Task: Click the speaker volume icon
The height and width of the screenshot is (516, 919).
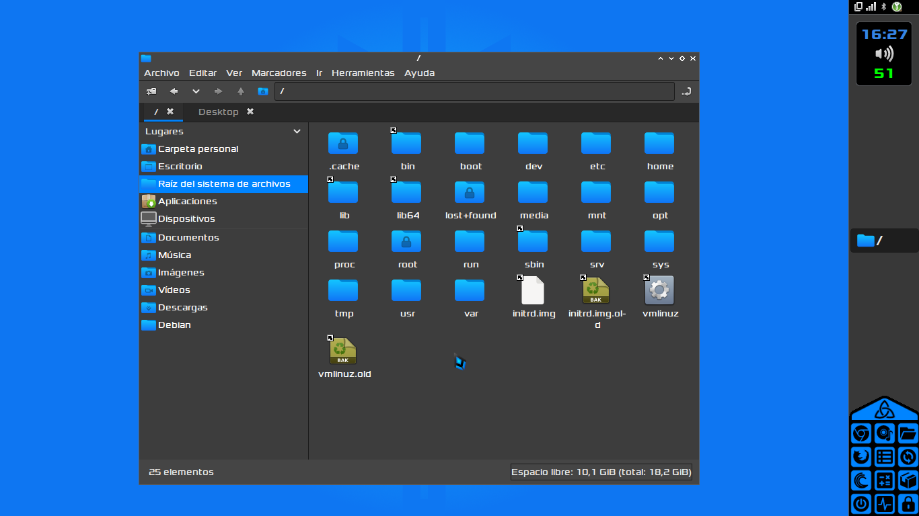Action: click(884, 54)
